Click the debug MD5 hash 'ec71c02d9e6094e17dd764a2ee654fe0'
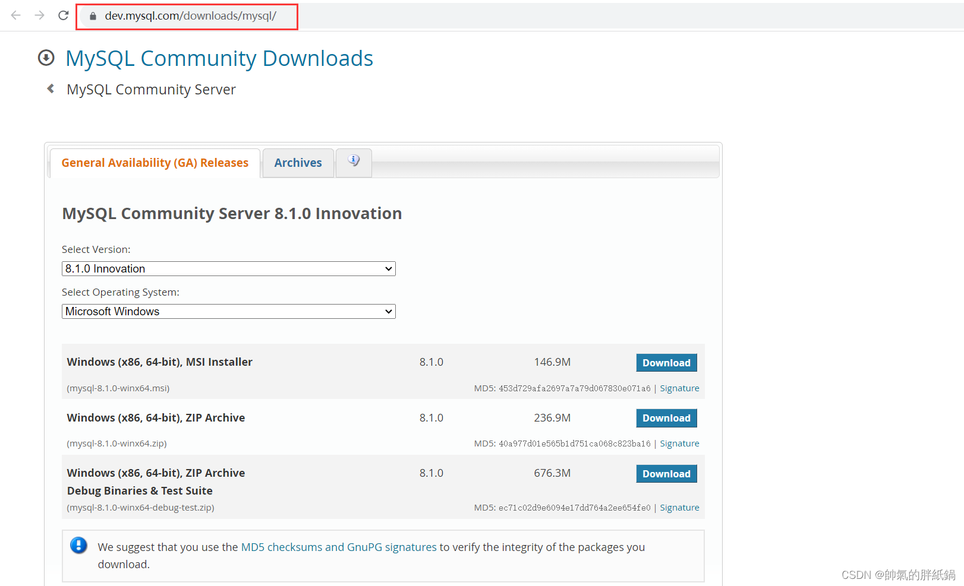Screen dimensions: 964x586 [575, 508]
